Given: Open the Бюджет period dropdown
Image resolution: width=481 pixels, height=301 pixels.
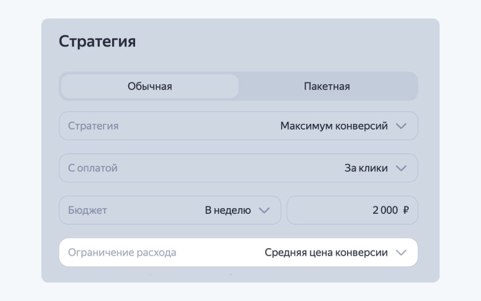Looking at the screenshot, I should click(170, 210).
